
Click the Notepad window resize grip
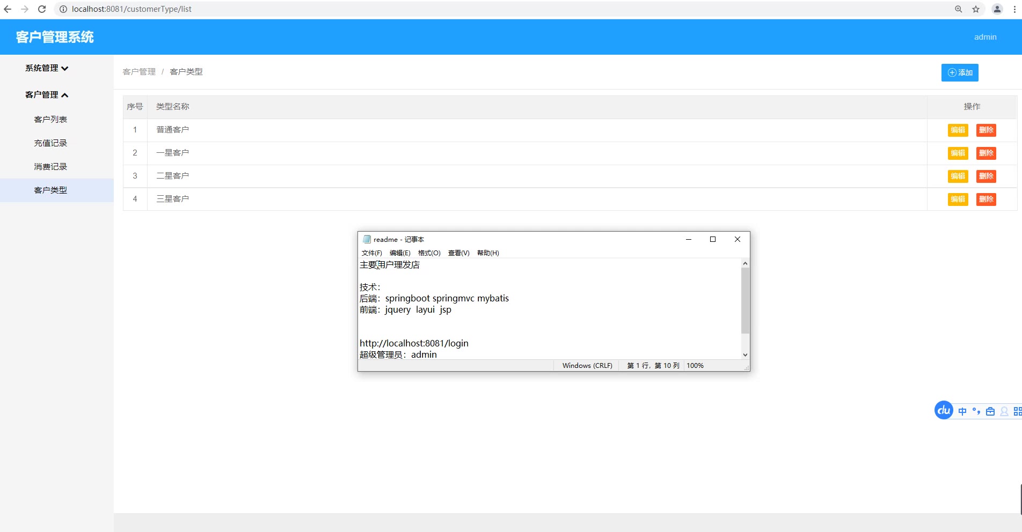coord(747,368)
